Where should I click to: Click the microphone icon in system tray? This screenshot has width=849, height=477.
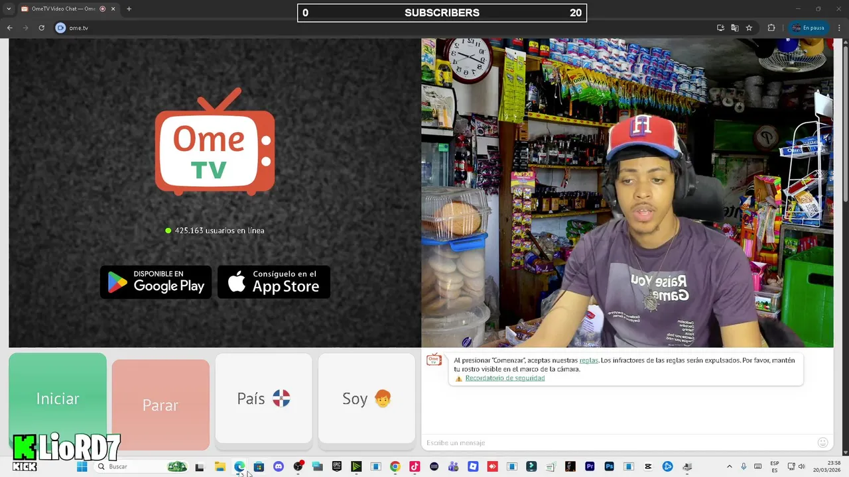pyautogui.click(x=744, y=466)
